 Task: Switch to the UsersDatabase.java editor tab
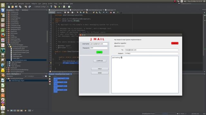(95, 10)
